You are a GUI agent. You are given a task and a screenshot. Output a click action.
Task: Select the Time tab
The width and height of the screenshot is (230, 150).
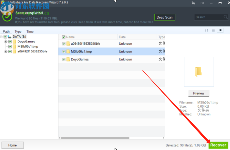coord(30,31)
